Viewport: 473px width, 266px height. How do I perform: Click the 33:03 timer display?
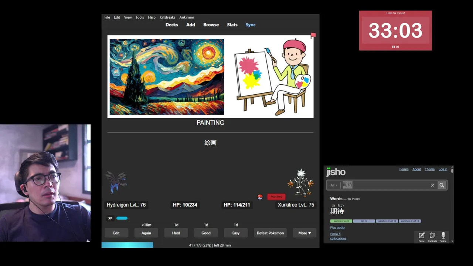pyautogui.click(x=395, y=31)
